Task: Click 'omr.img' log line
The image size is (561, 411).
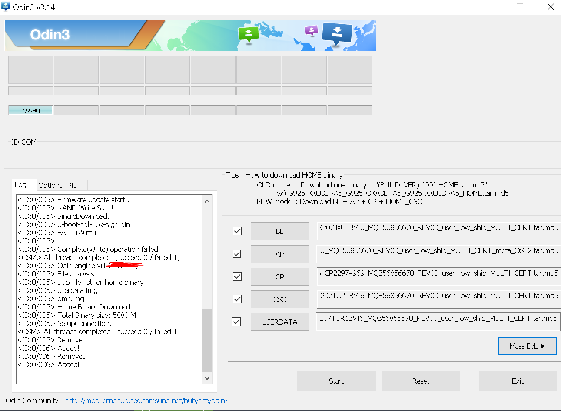Action: 51,299
